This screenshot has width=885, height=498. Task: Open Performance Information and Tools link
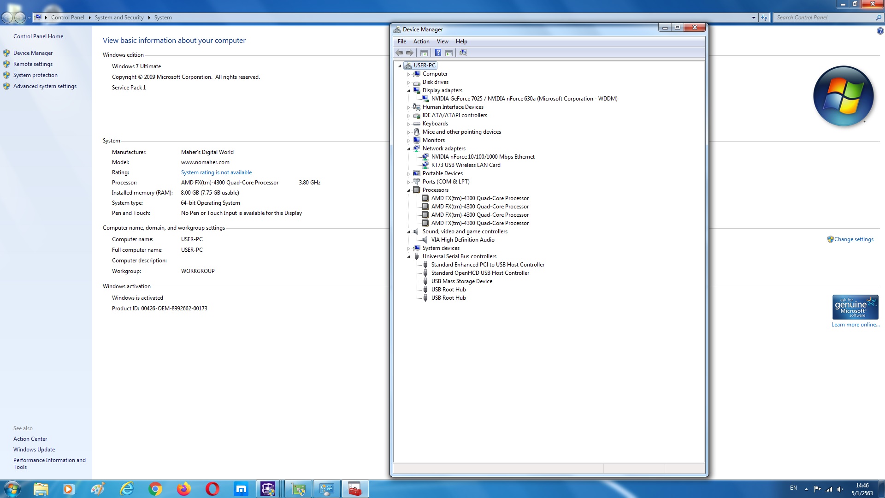[x=49, y=463]
